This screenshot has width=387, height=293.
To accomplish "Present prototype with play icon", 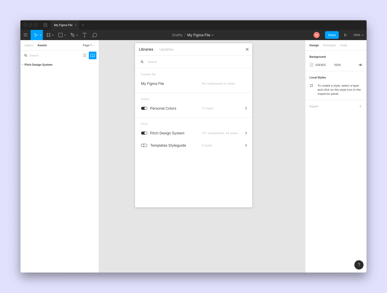I will click(345, 35).
